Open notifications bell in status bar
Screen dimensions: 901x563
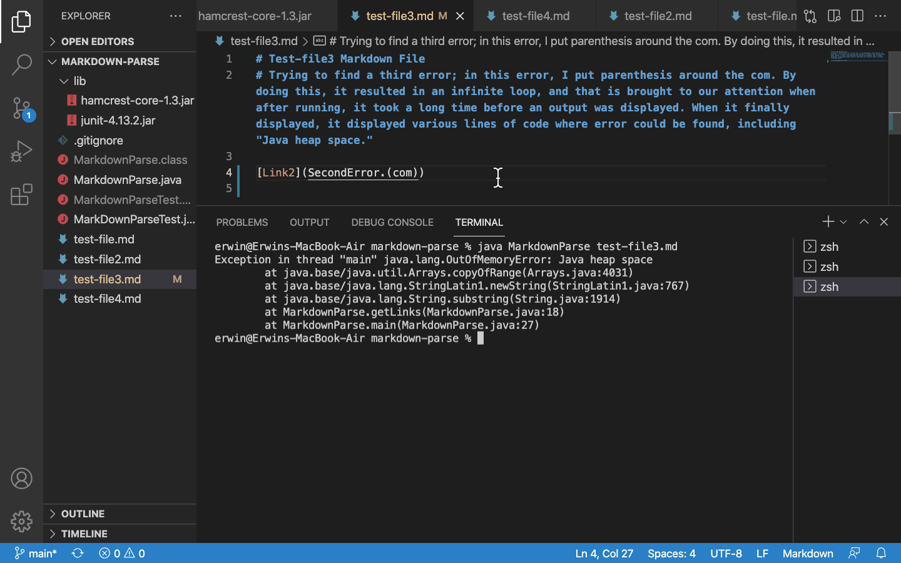(881, 553)
